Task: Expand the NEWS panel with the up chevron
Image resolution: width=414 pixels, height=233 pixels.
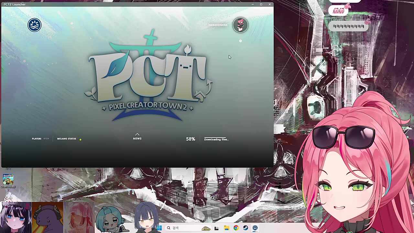Action: pos(137,134)
